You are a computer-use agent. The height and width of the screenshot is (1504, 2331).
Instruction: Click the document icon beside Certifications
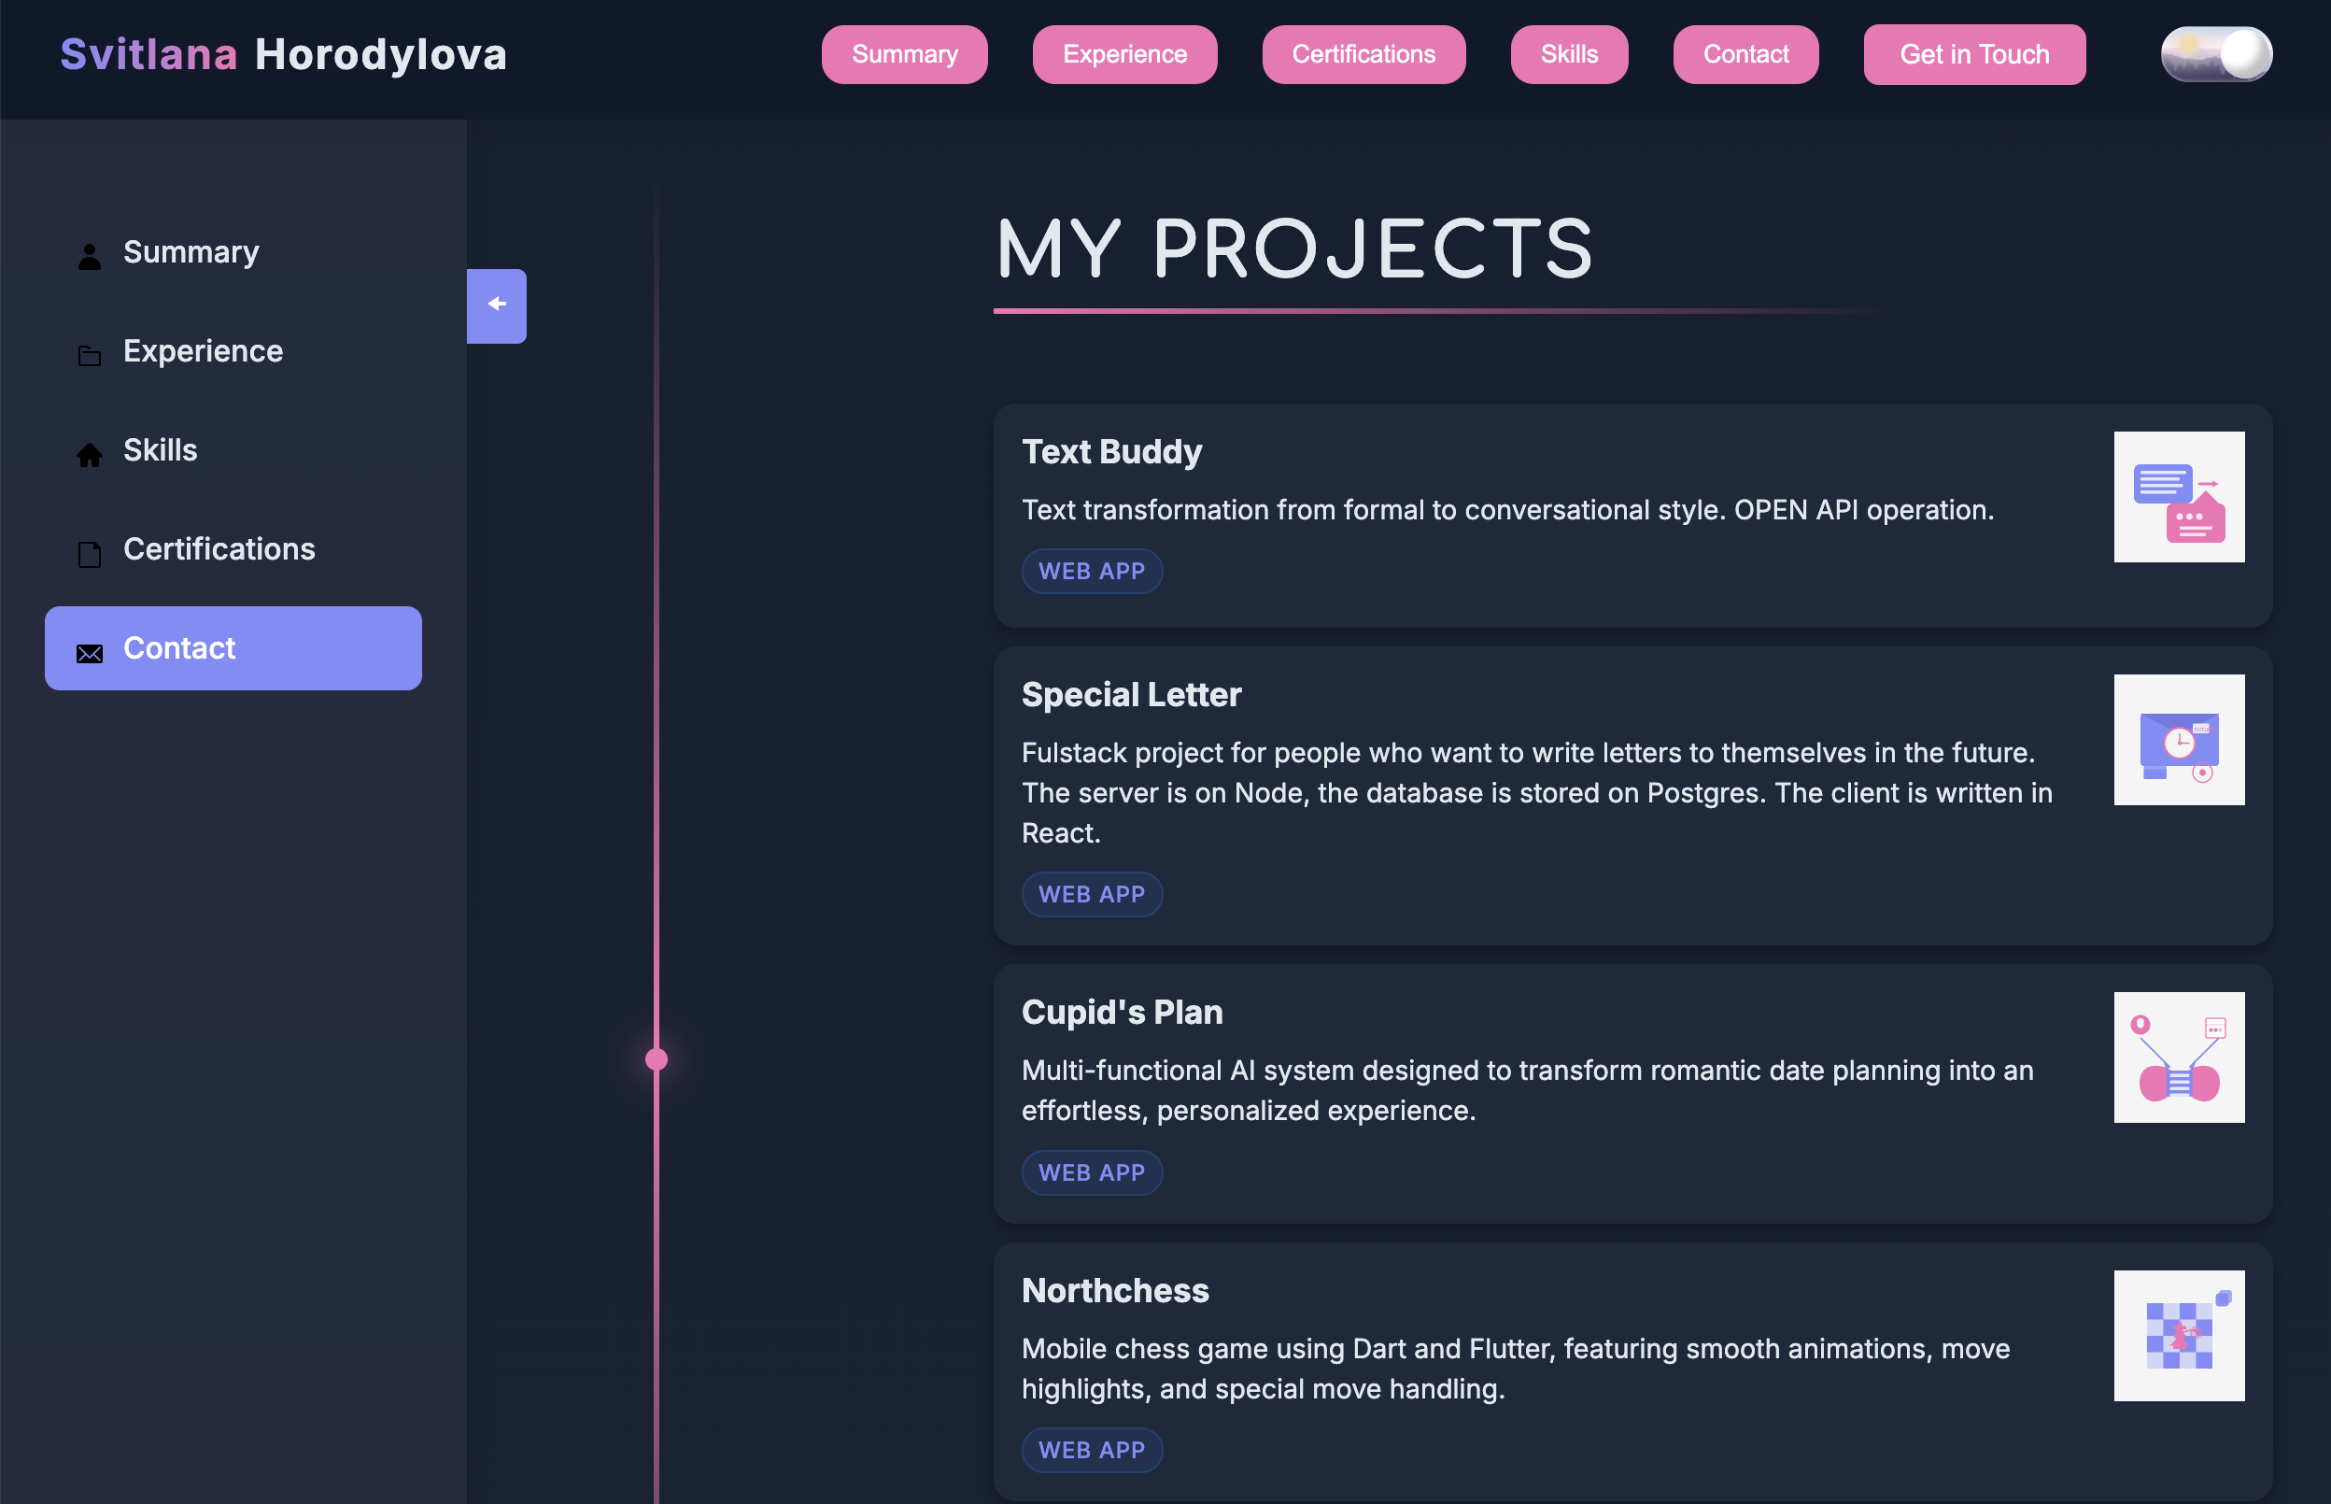[89, 554]
